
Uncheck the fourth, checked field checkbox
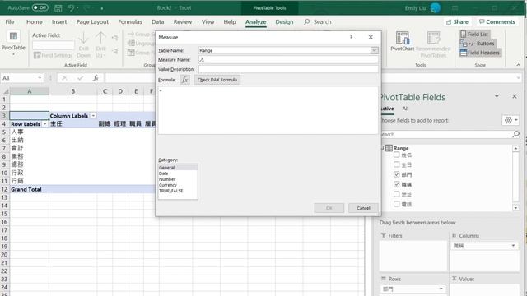[397, 184]
